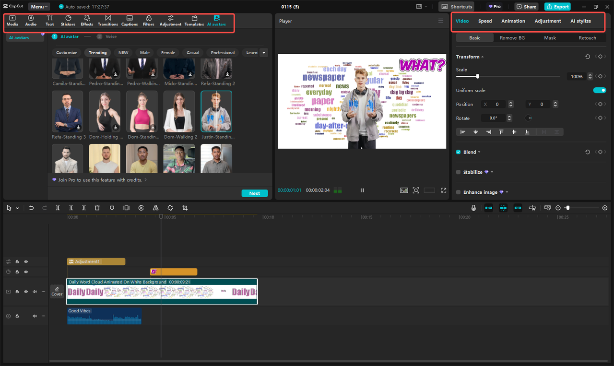This screenshot has height=366, width=614.
Task: Disable the Uniform scale toggle
Action: (600, 90)
